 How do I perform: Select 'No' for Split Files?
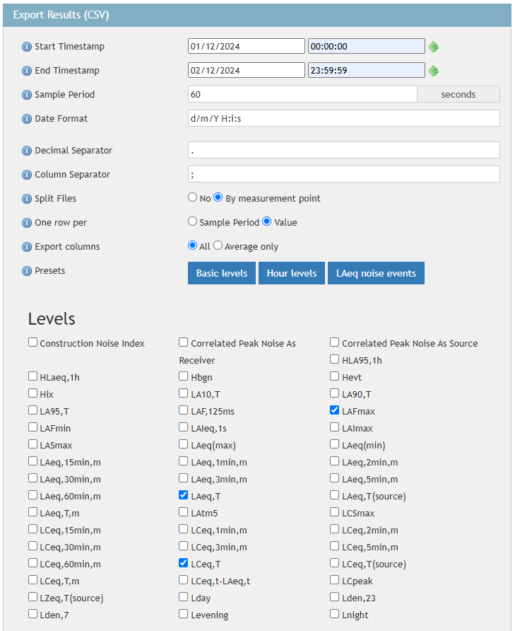click(192, 198)
